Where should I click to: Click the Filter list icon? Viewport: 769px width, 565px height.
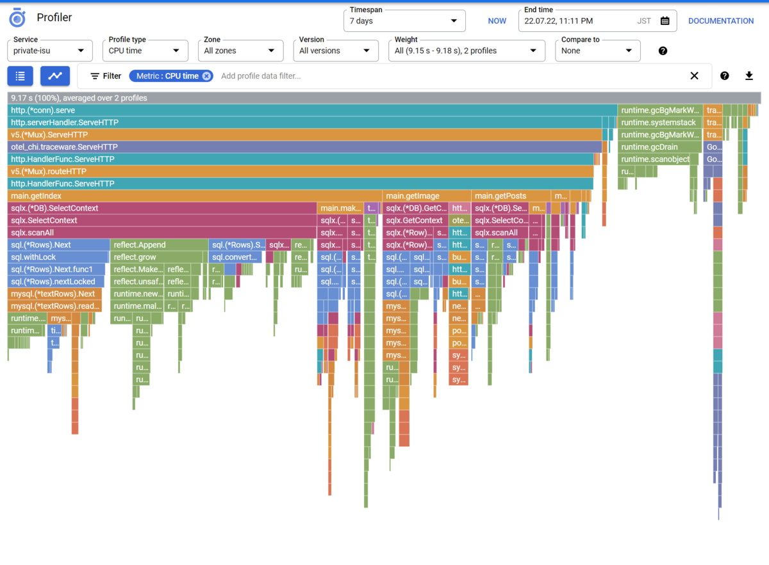click(x=95, y=76)
